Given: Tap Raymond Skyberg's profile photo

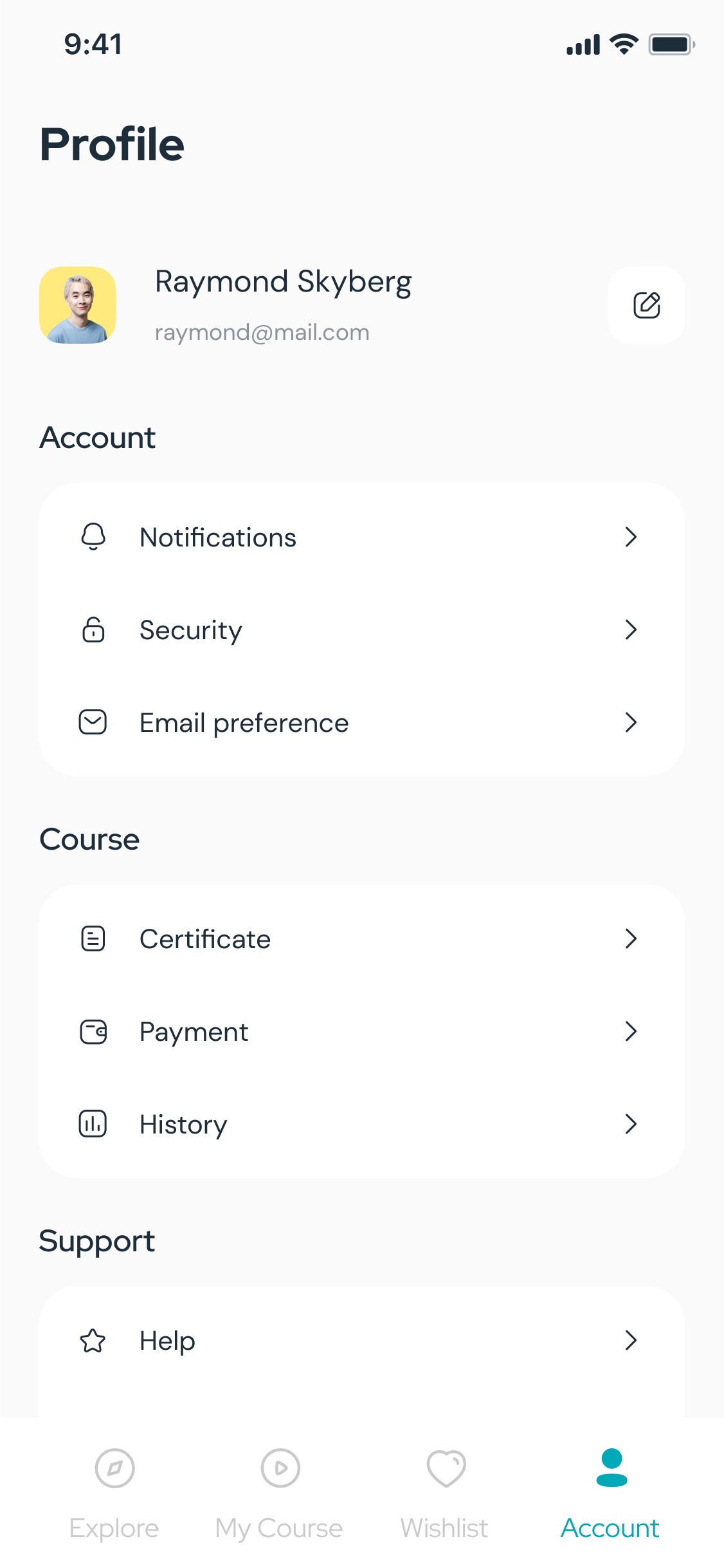Looking at the screenshot, I should coord(78,305).
